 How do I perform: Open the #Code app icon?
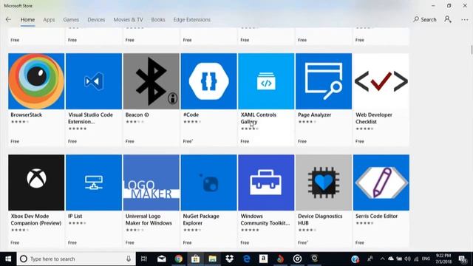pyautogui.click(x=208, y=81)
